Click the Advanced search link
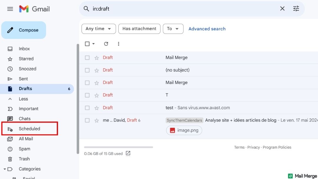This screenshot has height=179, width=318. coord(207,29)
